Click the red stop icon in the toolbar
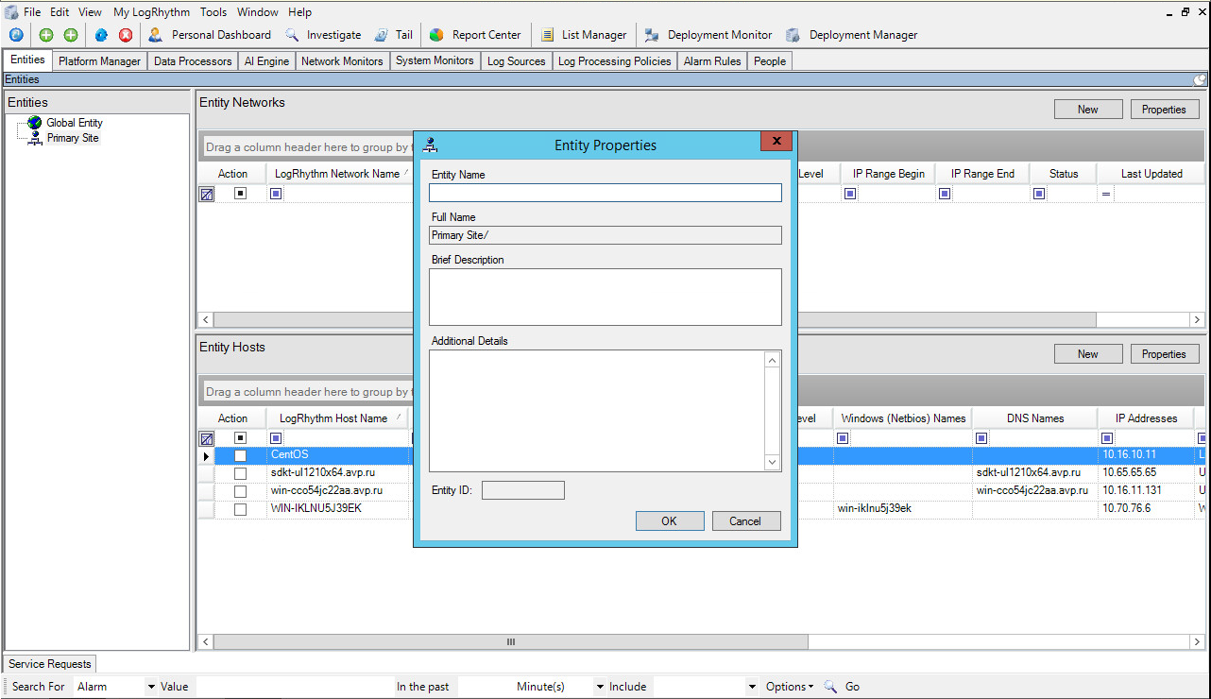Viewport: 1211px width, 699px height. [x=126, y=34]
